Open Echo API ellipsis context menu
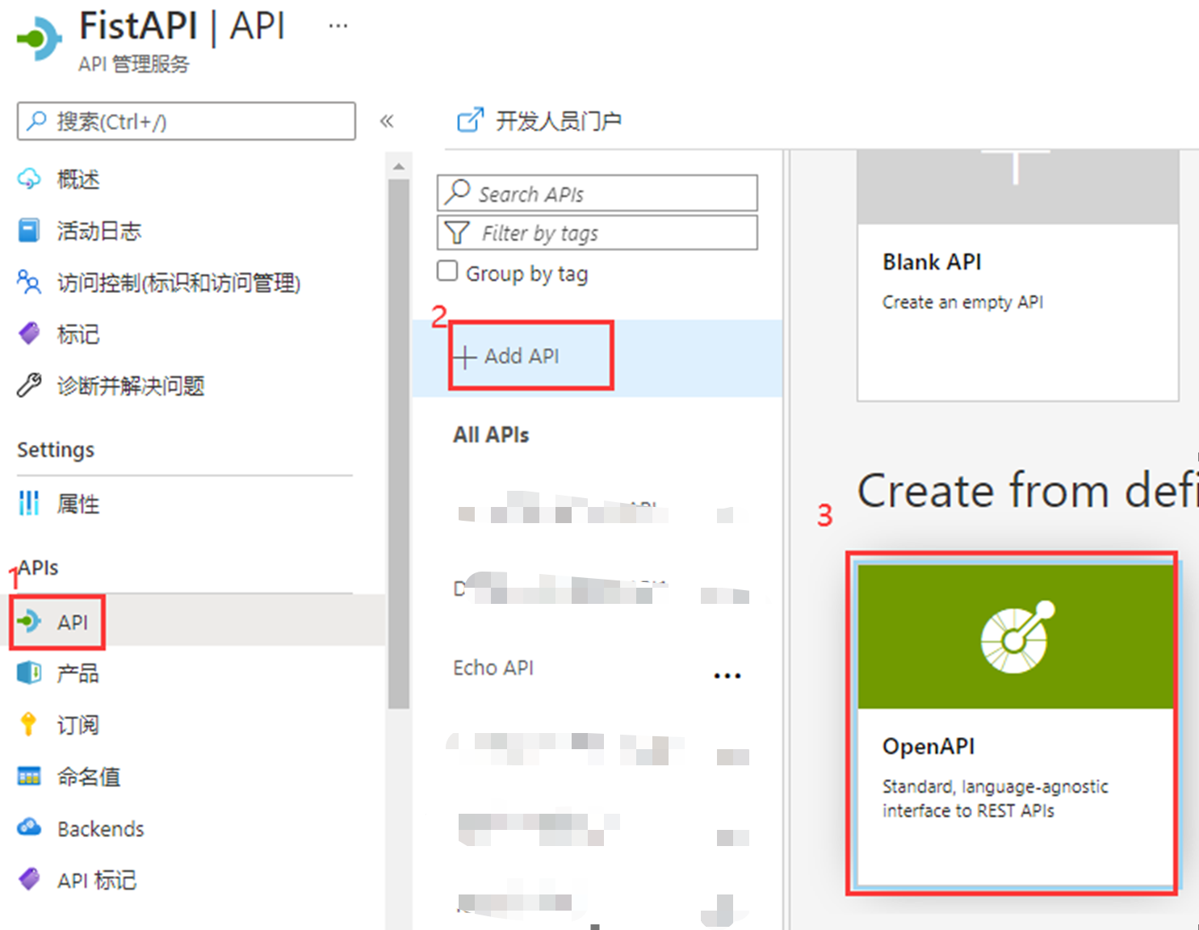Screen dimensions: 1199x930 pyautogui.click(x=727, y=676)
